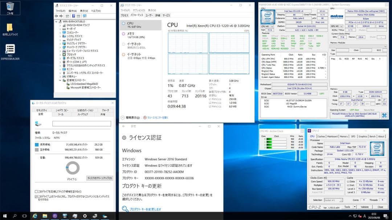Click the back arrow in Device Manager toolbar

pos(56,16)
